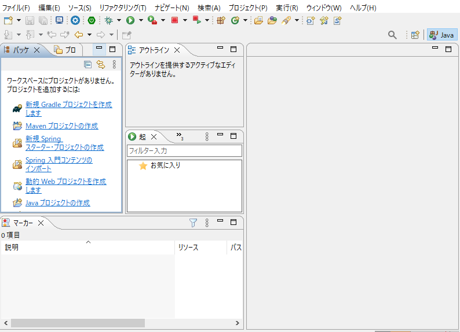Click the green Run button icon
460x332 pixels.
pos(130,20)
